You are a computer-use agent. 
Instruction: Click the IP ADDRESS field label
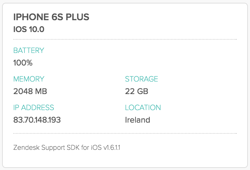pos(34,108)
